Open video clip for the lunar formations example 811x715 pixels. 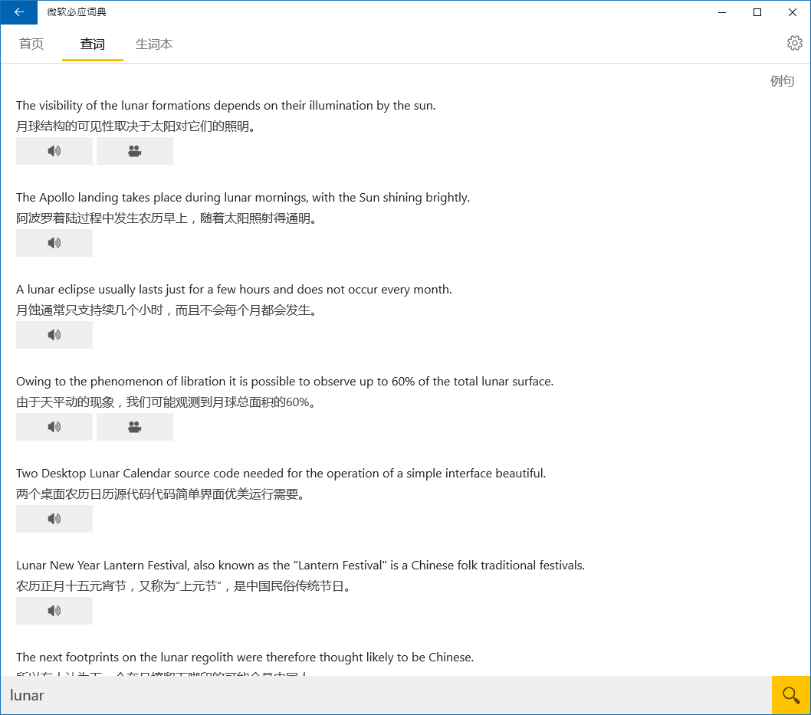click(134, 150)
